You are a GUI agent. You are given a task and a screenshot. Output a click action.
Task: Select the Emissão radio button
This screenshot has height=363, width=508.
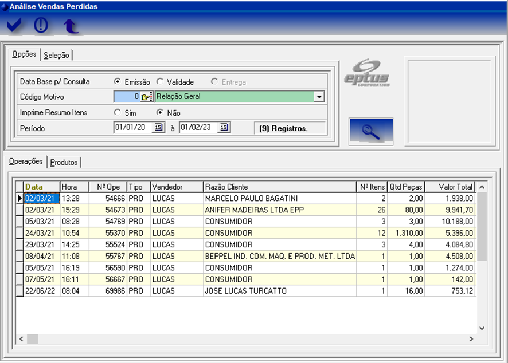click(x=118, y=82)
